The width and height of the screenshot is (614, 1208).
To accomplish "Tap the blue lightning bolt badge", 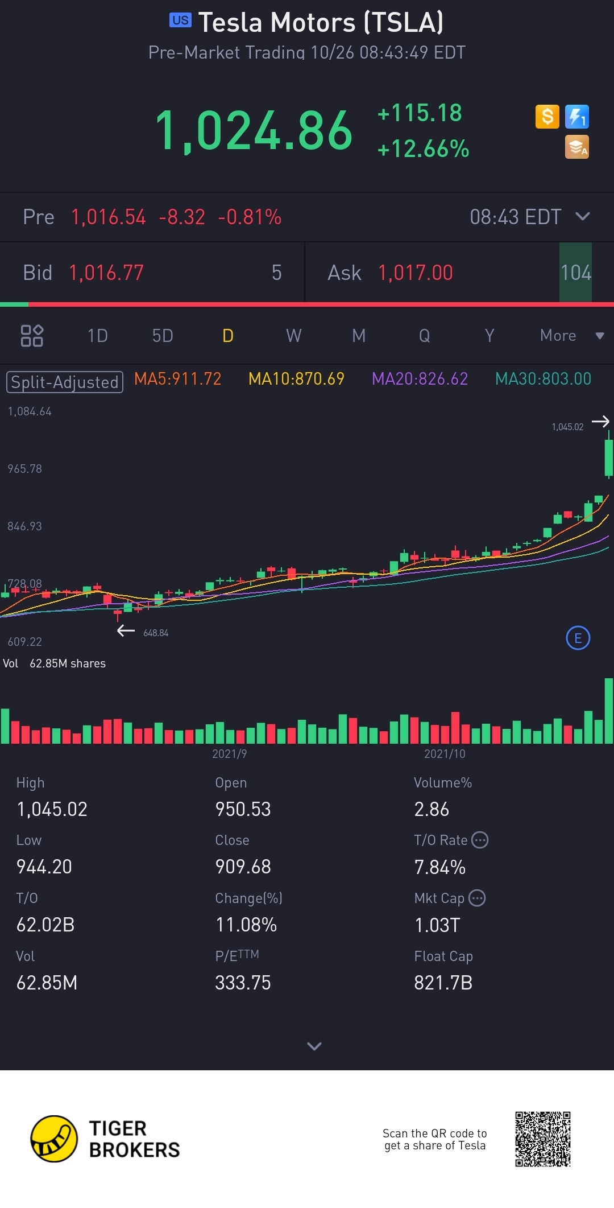I will click(x=577, y=117).
